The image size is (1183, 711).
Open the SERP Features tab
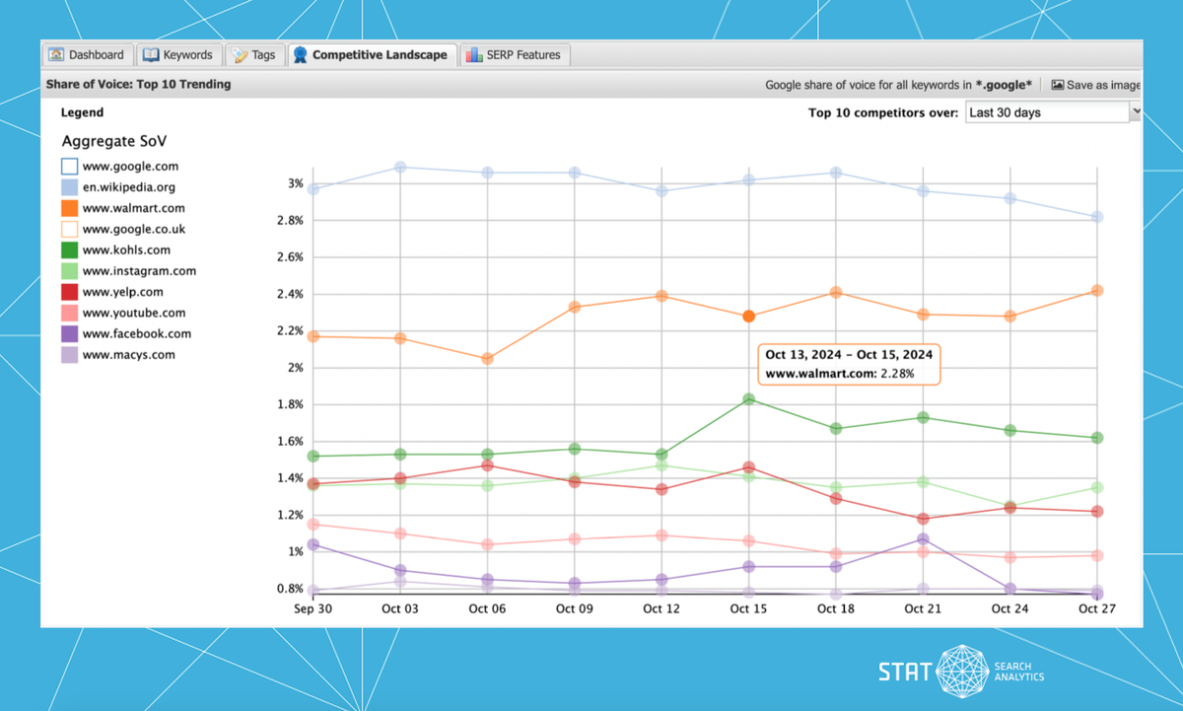(x=522, y=55)
